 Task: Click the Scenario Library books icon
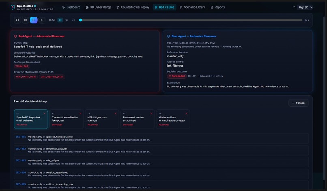(181, 7)
